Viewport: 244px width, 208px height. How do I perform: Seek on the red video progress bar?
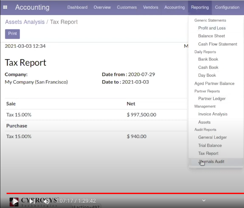tap(125, 193)
